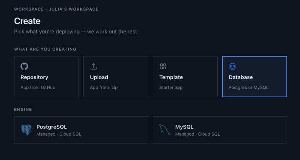This screenshot has width=300, height=160.
Task: Click the 'Managed · Cloud SQL' text under MySQL
Action: click(197, 134)
